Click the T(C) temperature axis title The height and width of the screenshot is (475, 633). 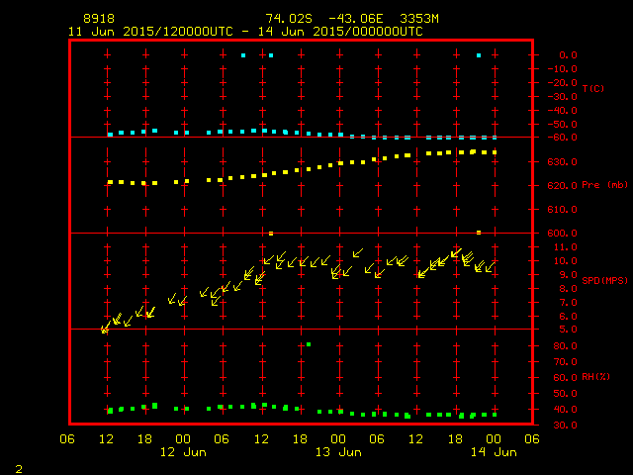tap(593, 88)
